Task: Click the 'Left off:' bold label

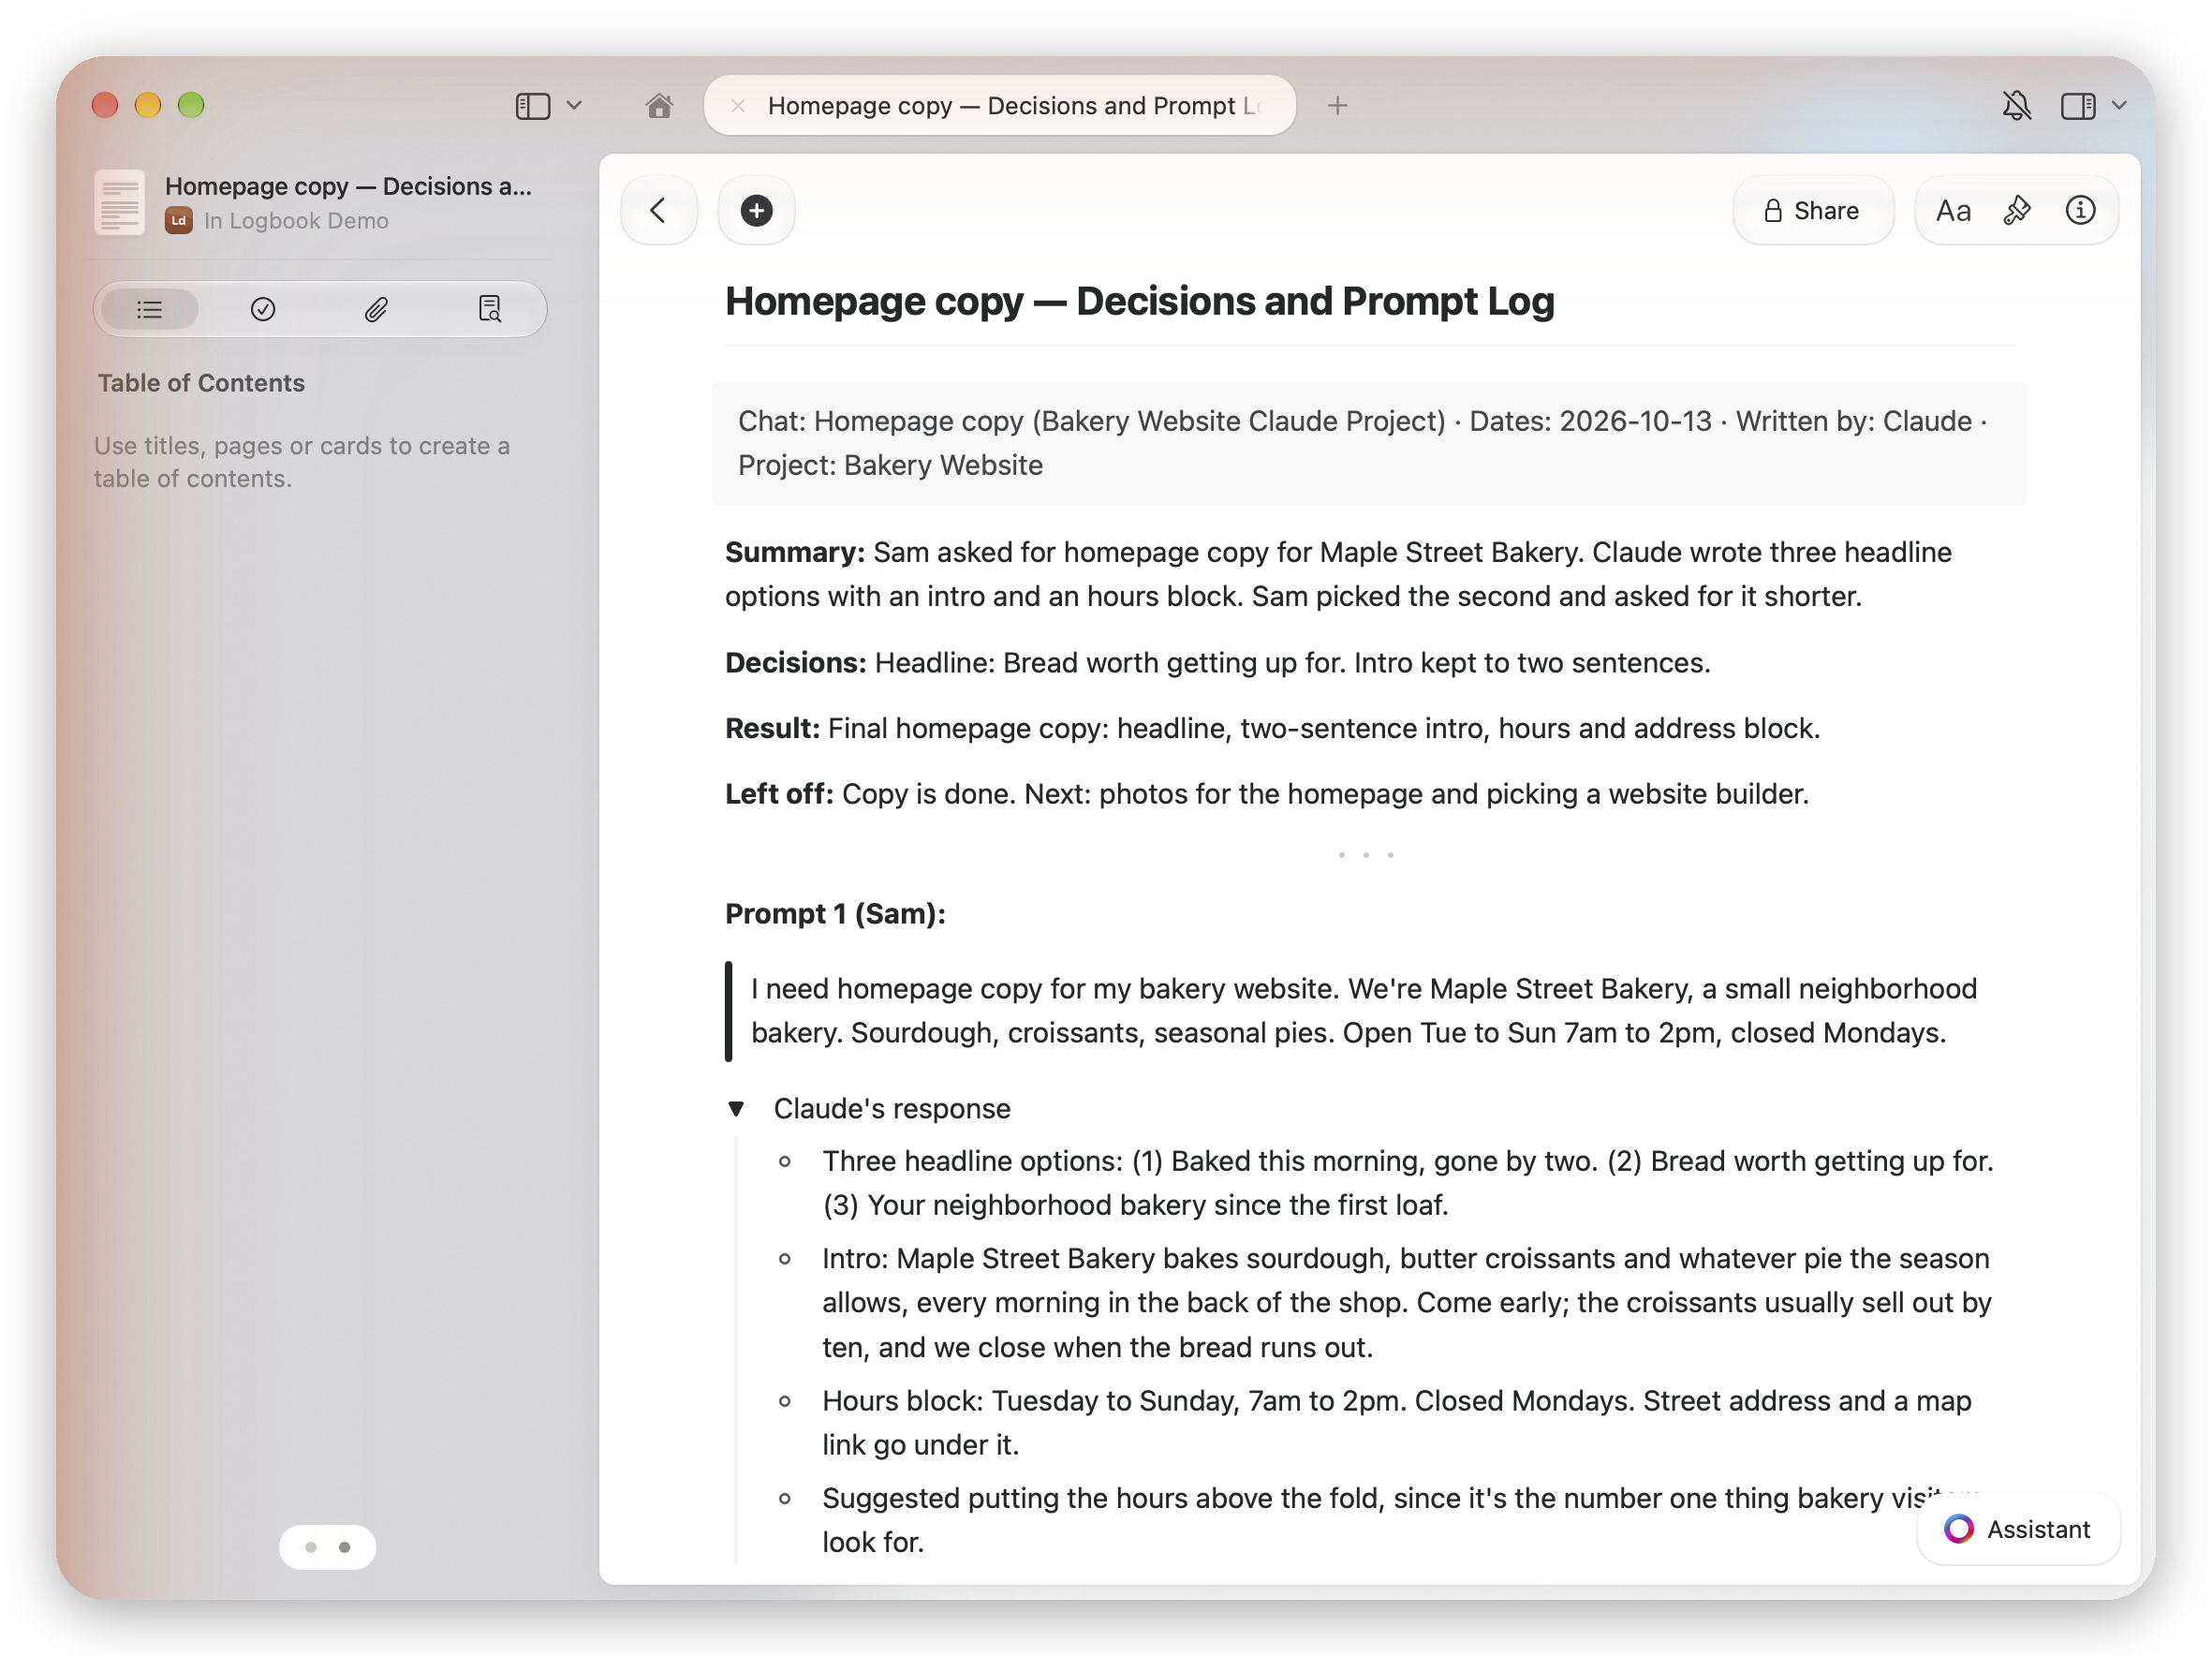Action: click(x=779, y=794)
